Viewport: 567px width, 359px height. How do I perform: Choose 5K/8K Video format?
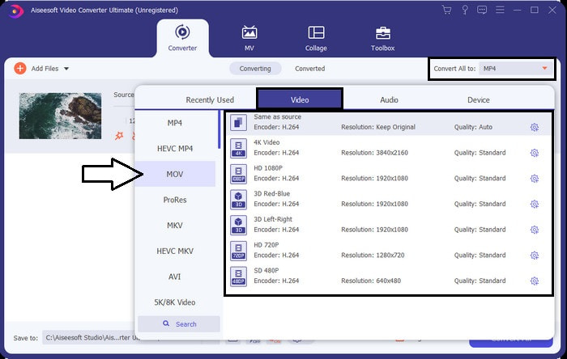(x=175, y=302)
